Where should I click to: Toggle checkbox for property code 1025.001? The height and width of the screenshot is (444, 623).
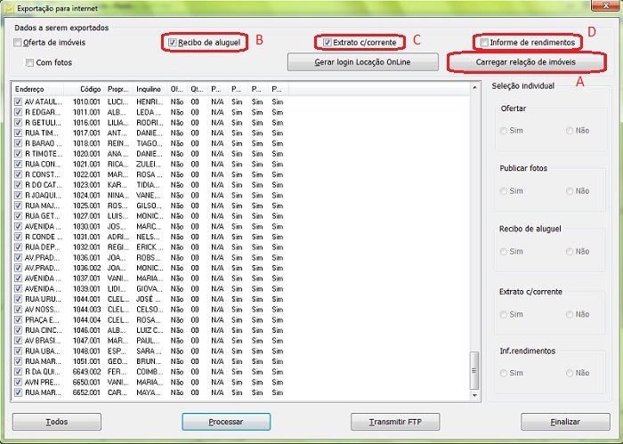(x=19, y=205)
